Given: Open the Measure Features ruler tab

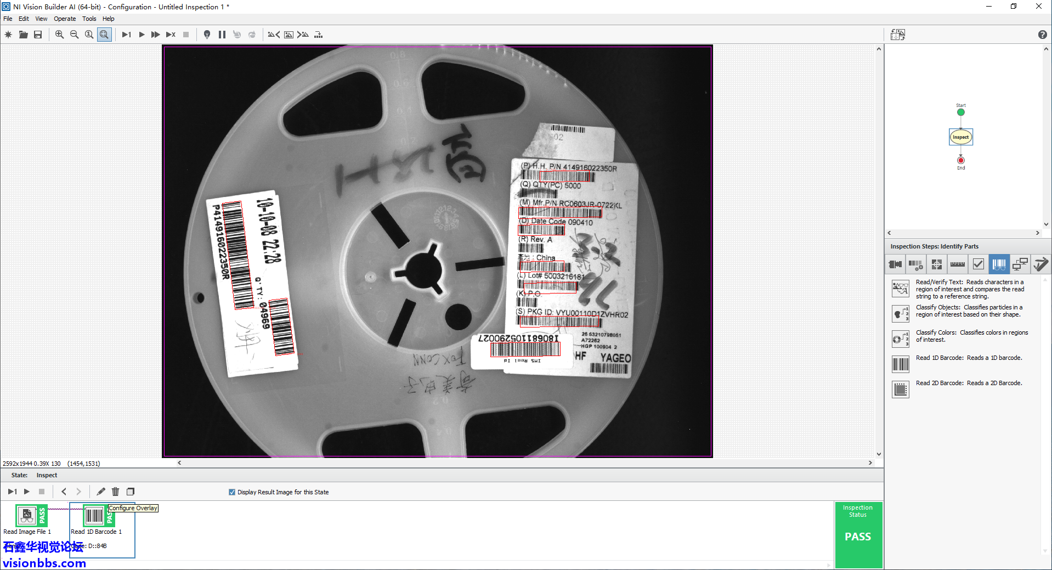Looking at the screenshot, I should [x=958, y=264].
